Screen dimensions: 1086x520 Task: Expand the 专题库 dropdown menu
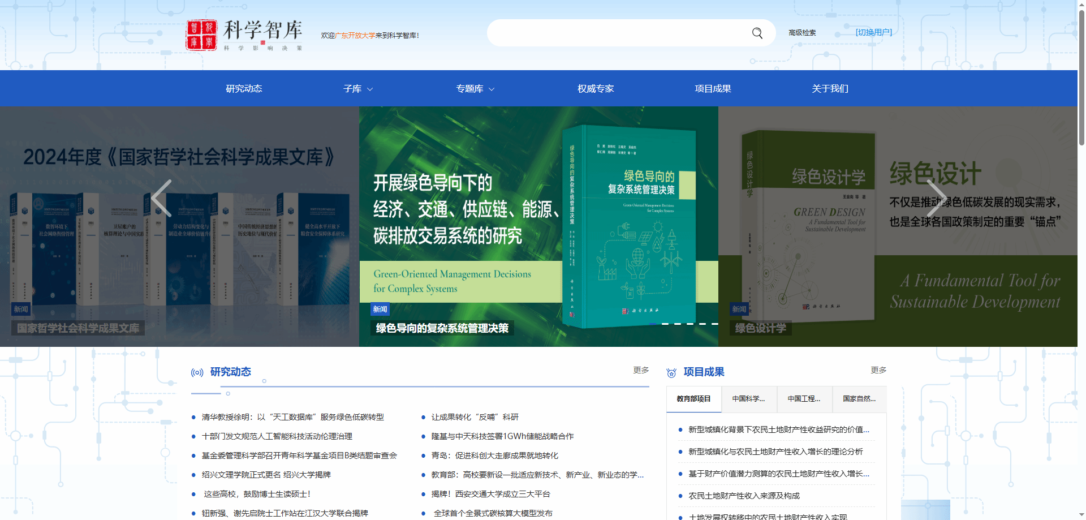tap(475, 89)
